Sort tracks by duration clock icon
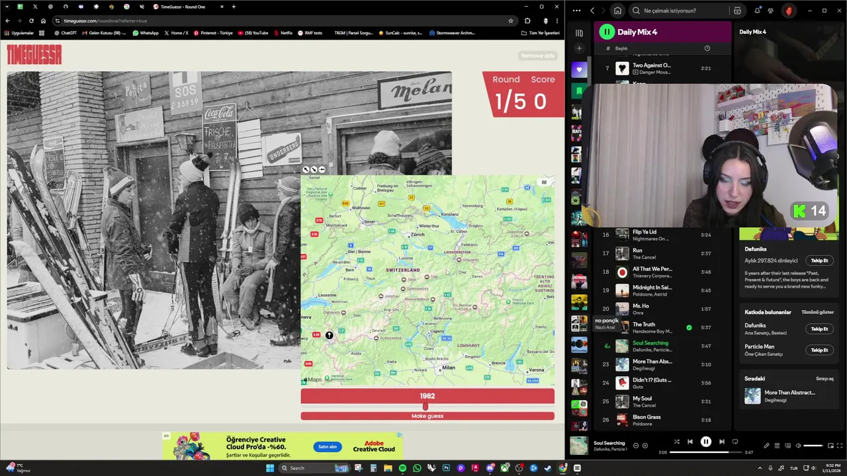 pyautogui.click(x=707, y=48)
